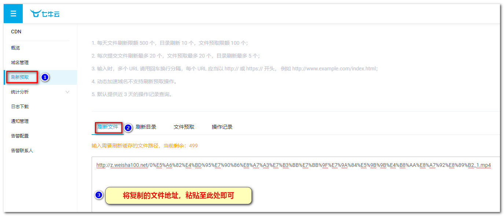
Task: Click the blue number 2 marker
Action: click(x=128, y=128)
